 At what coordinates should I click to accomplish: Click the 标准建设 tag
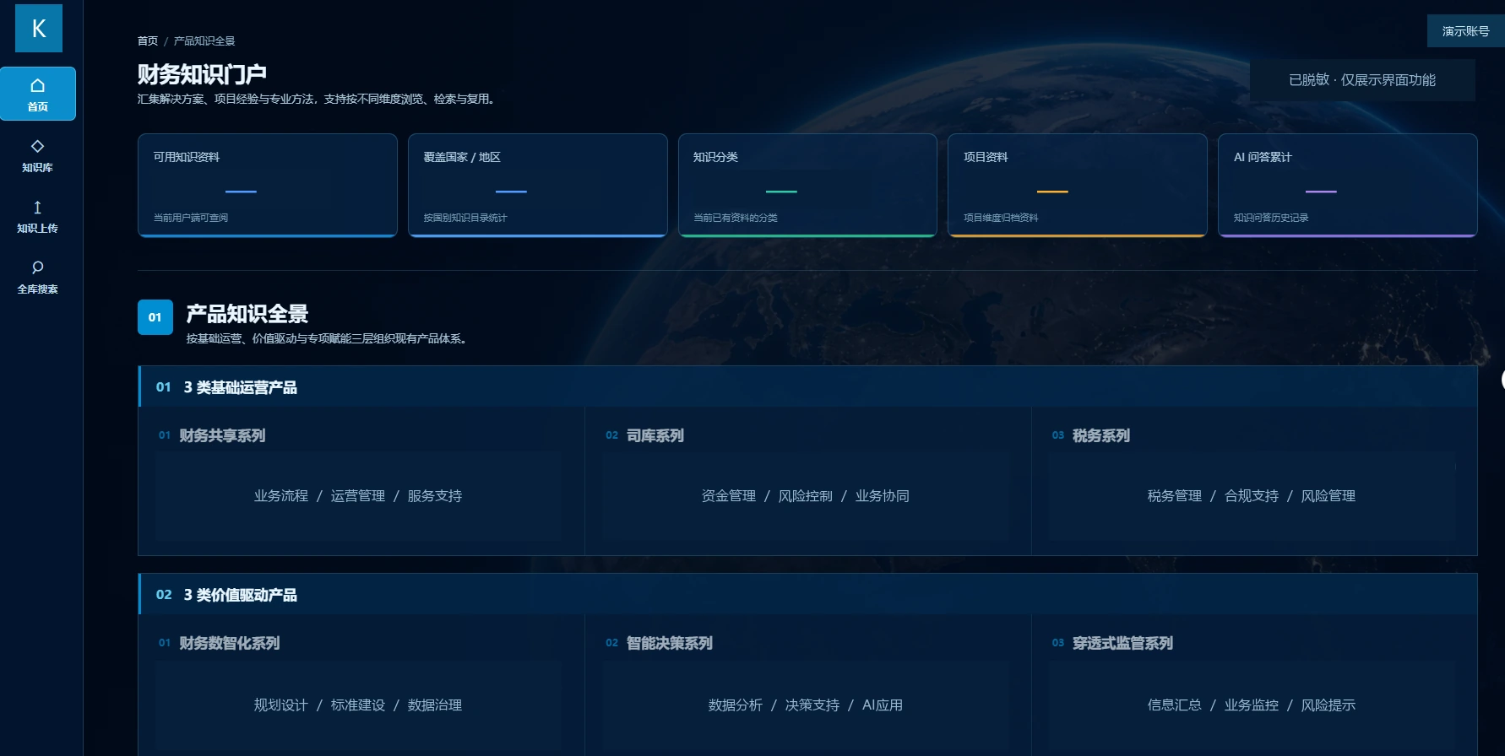click(x=358, y=705)
